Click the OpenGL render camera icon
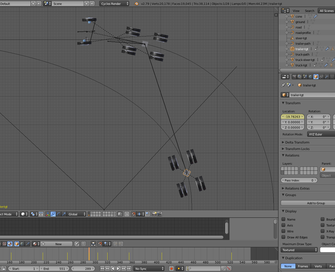 tap(154, 214)
